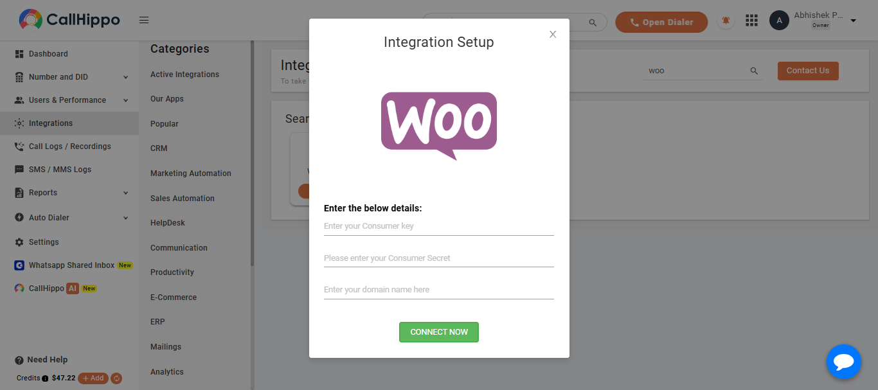Click the Integrations icon in sidebar

(19, 123)
